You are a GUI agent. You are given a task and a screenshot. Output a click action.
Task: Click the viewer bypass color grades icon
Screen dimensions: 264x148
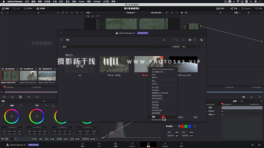tap(167, 12)
